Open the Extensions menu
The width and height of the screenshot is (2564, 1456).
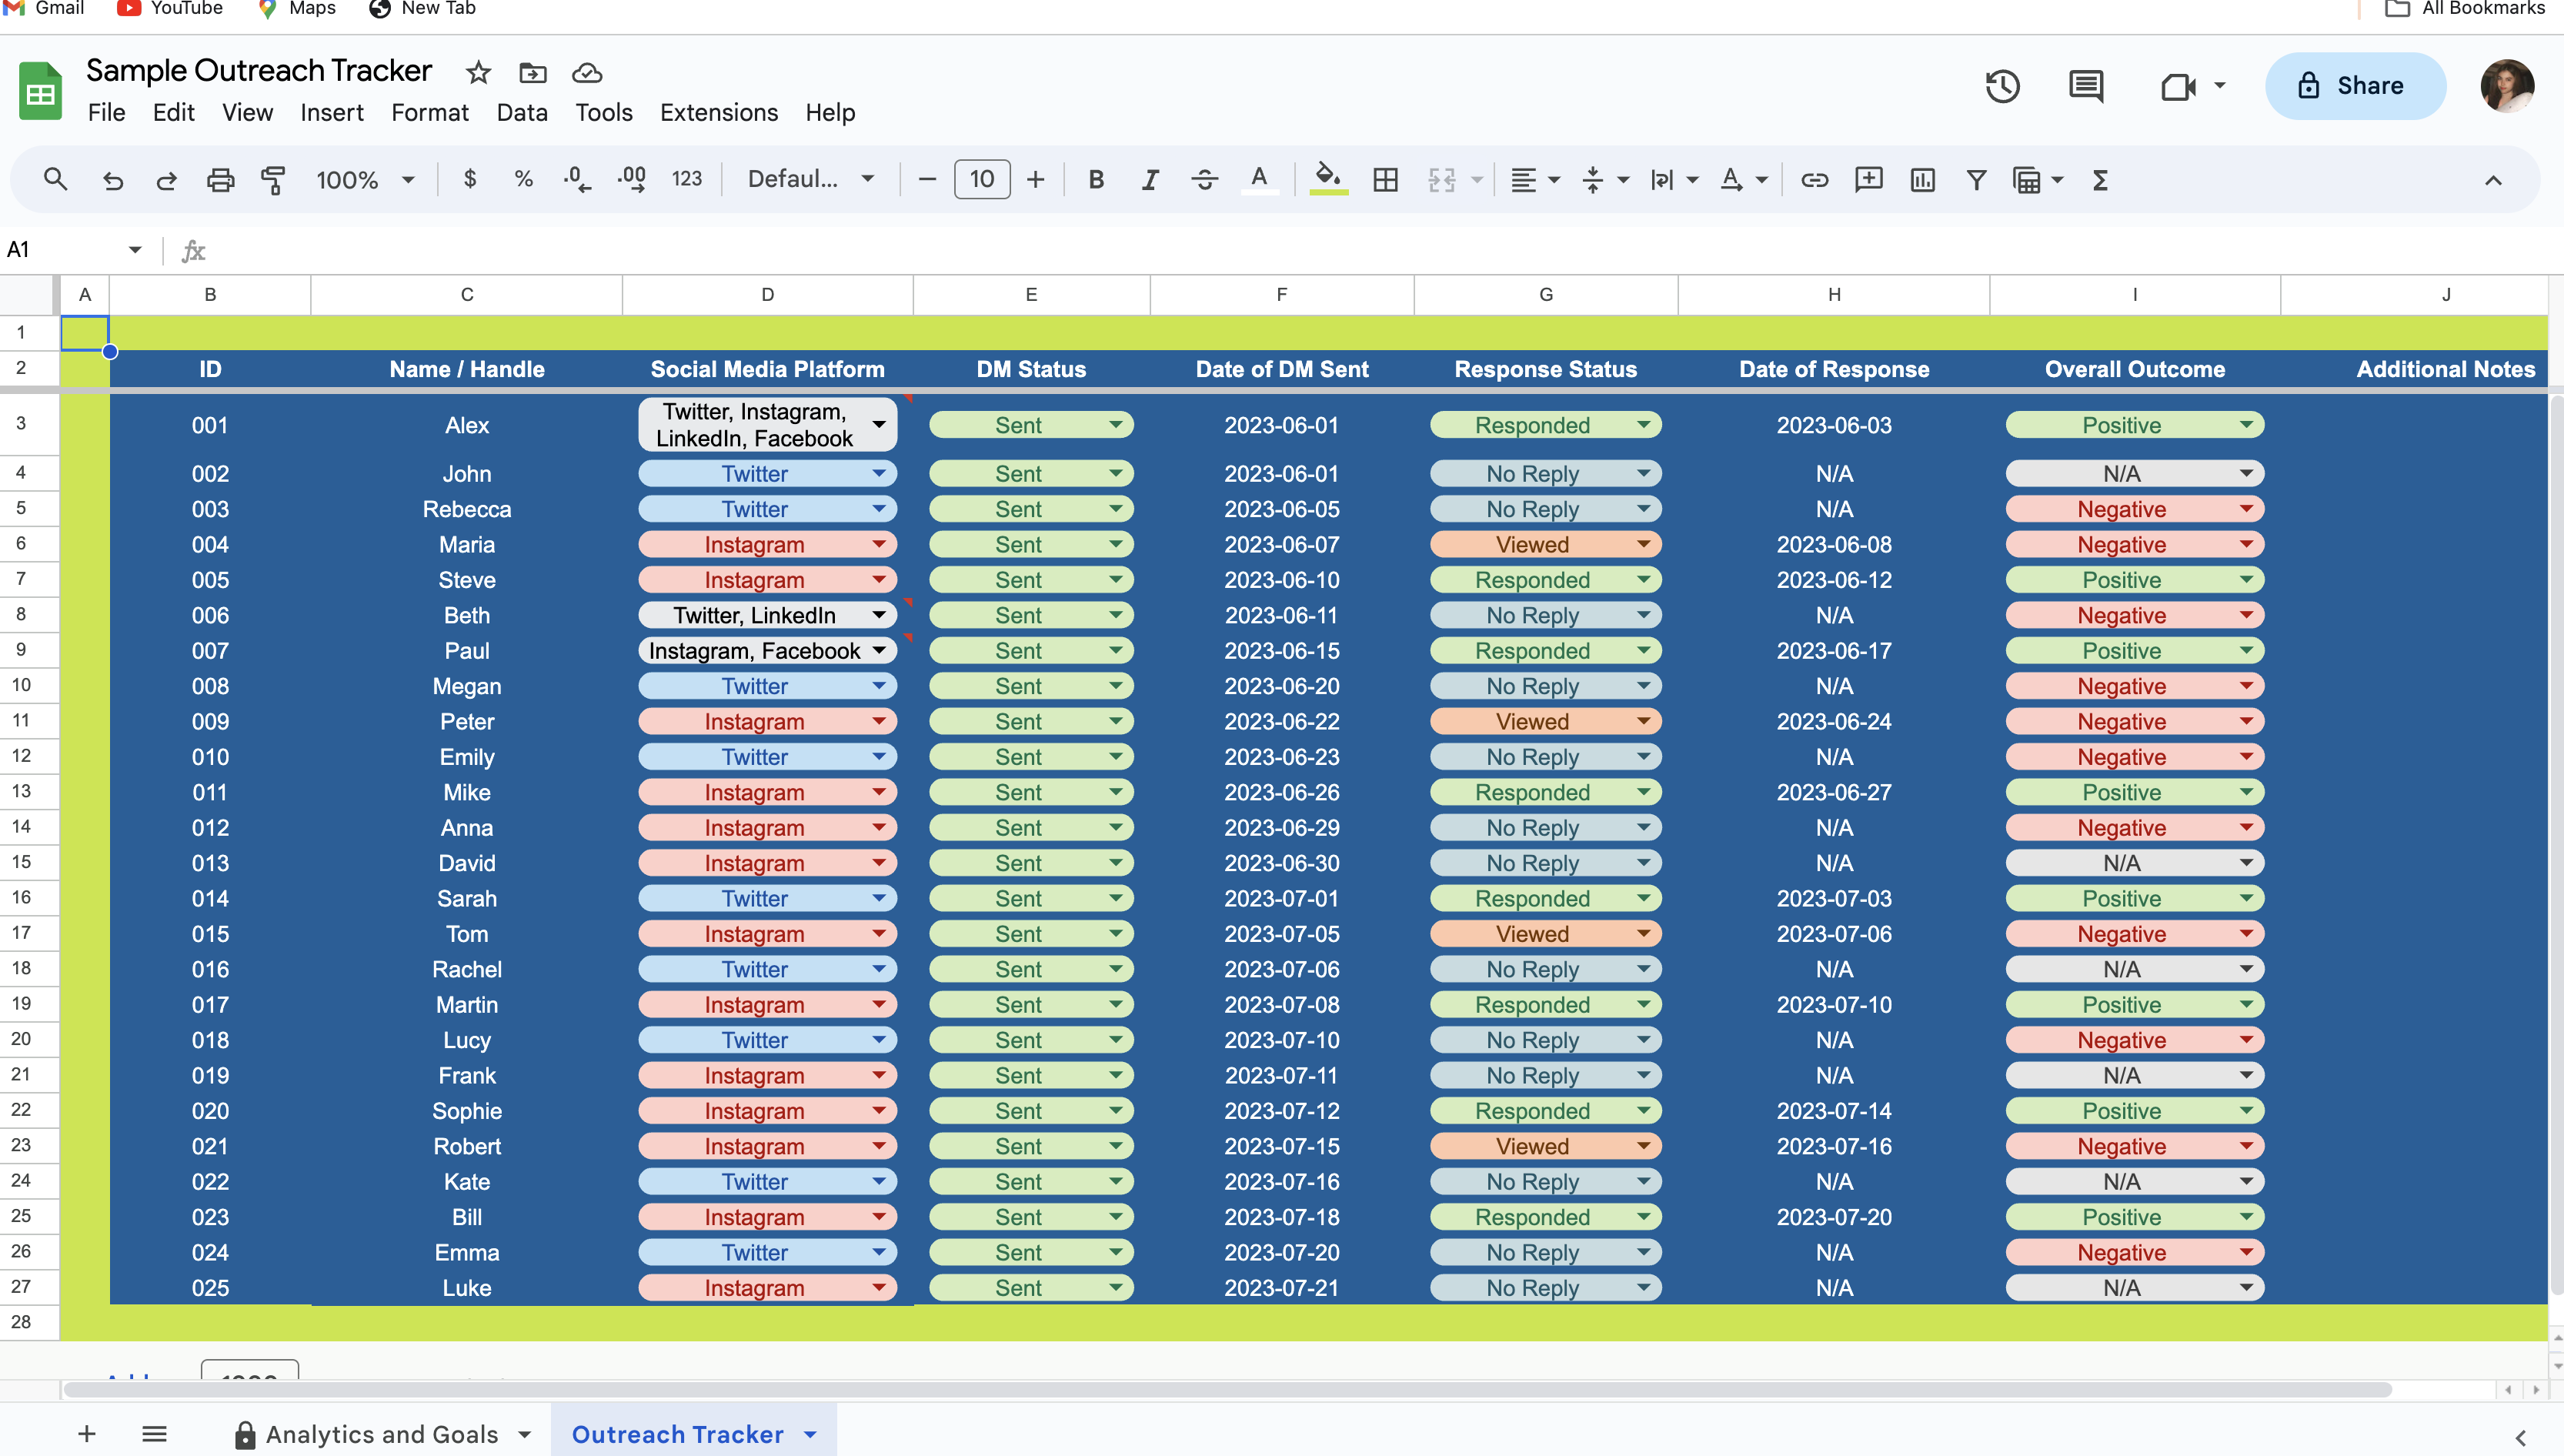click(719, 113)
